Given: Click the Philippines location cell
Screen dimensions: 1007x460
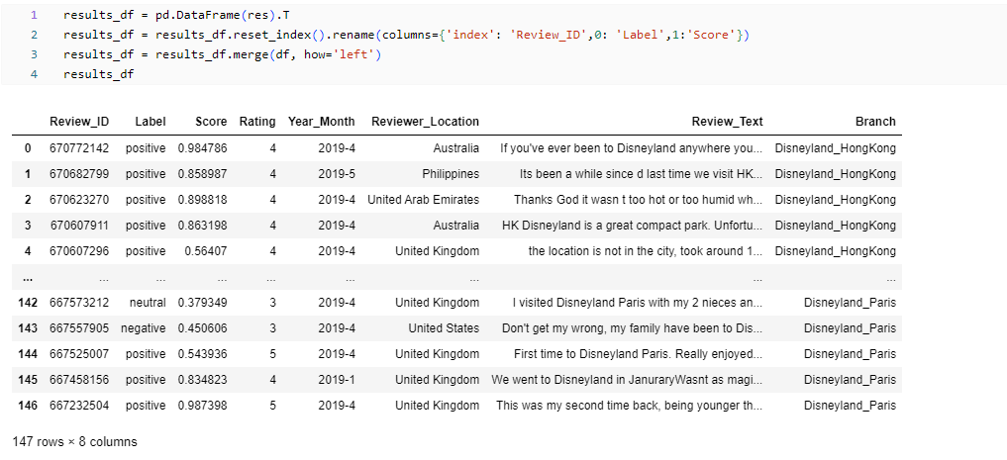Looking at the screenshot, I should (x=451, y=174).
